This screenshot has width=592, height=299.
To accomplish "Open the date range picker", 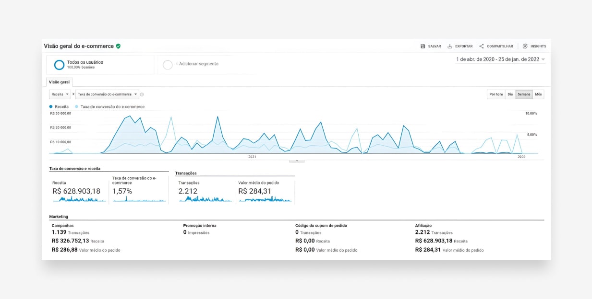I will pos(500,59).
